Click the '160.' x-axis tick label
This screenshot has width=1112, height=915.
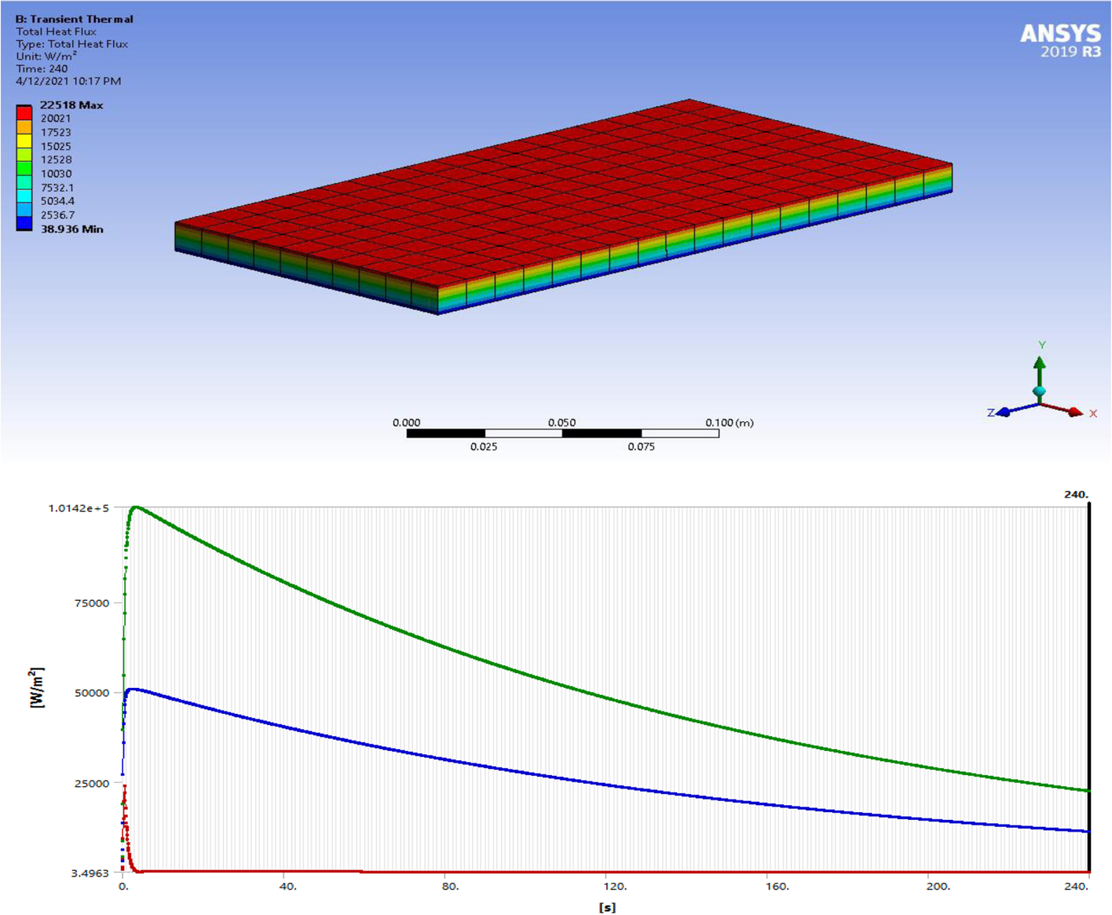pos(777,886)
